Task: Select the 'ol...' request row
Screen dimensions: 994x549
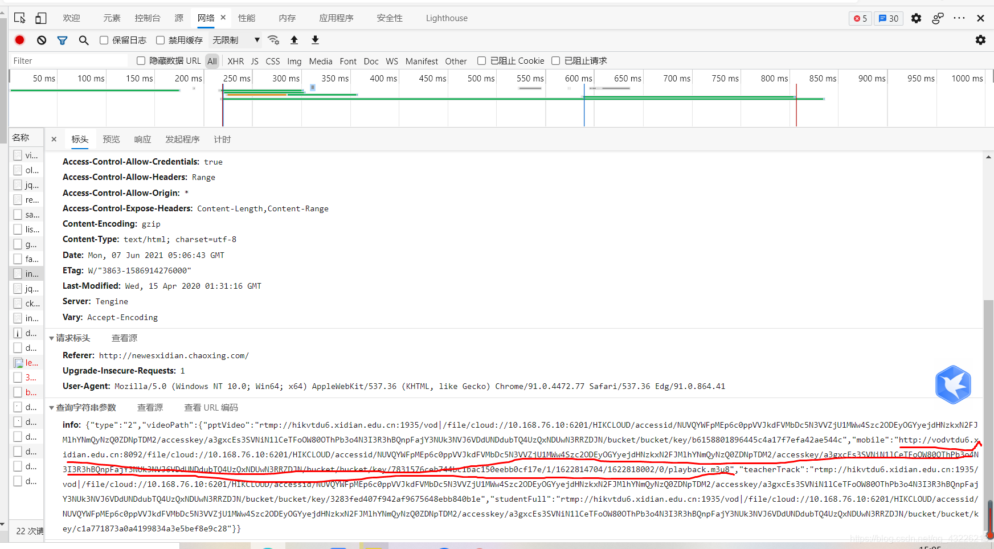Action: 26,170
